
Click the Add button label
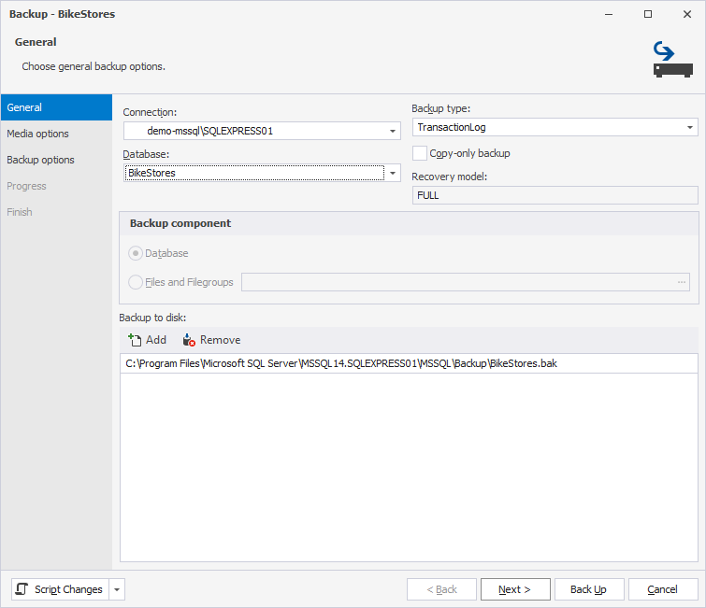pos(156,340)
